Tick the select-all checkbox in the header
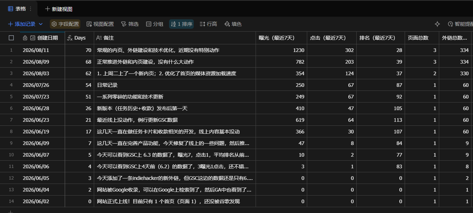The width and height of the screenshot is (473, 213). point(11,38)
